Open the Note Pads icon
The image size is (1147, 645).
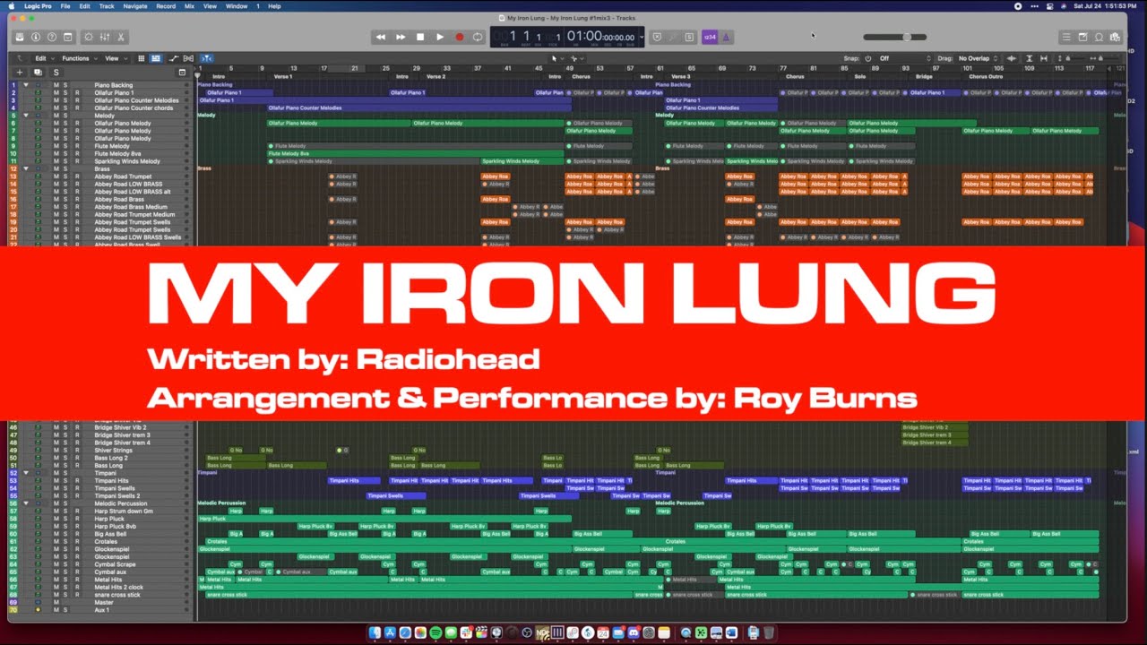(x=1082, y=37)
